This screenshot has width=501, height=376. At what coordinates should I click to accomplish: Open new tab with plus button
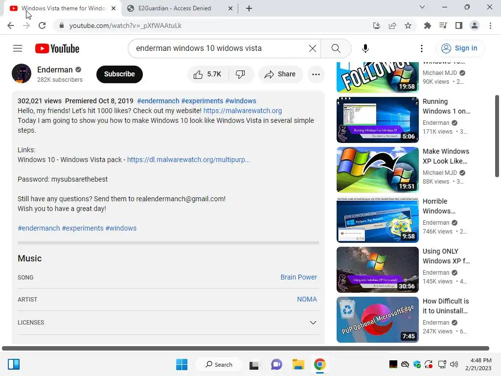coord(249,8)
